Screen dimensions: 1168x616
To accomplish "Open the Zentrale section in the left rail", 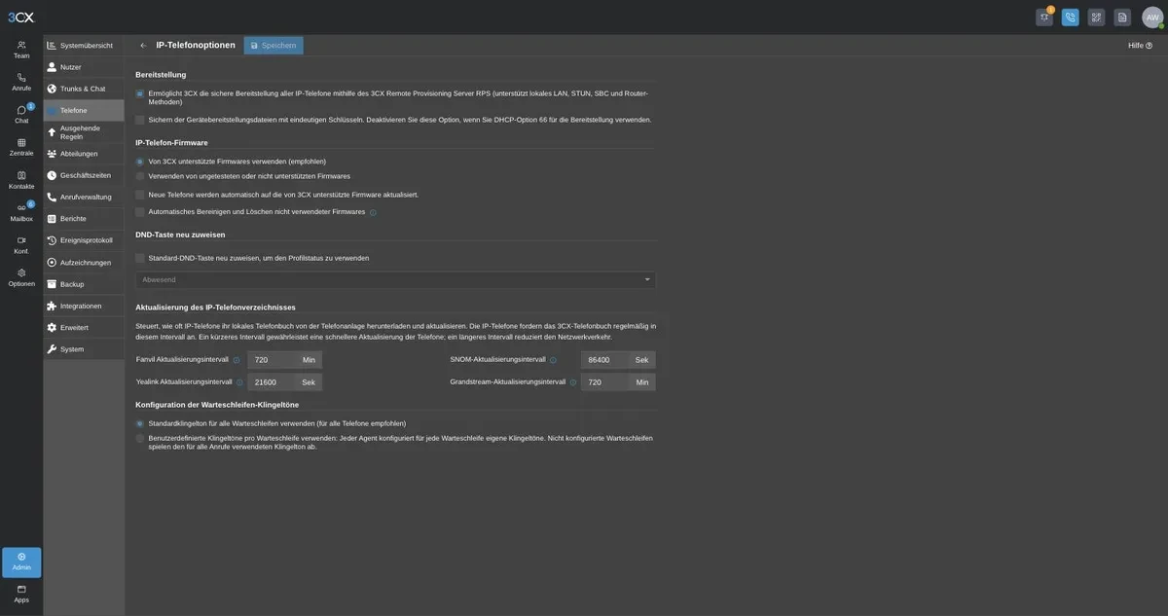I will pos(21,147).
